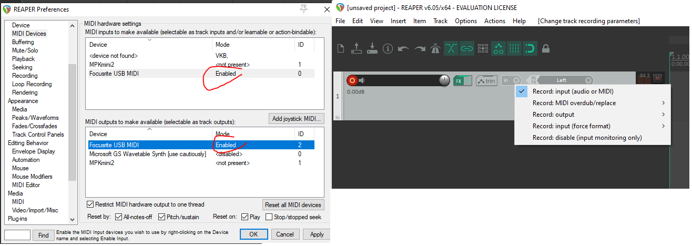Toggle track 1 FX bypass power icon
The image size is (692, 246).
[x=469, y=80]
